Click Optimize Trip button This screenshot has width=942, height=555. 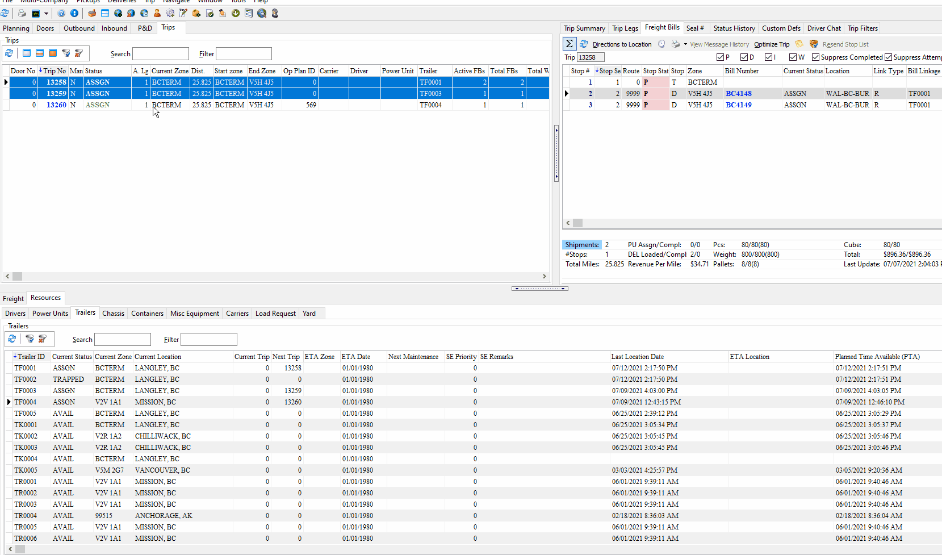pyautogui.click(x=771, y=44)
